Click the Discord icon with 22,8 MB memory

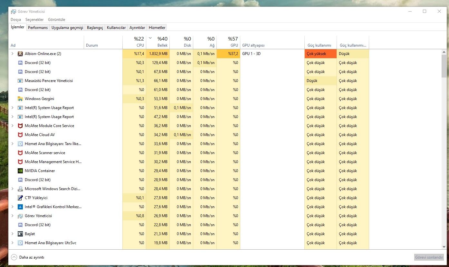20,225
